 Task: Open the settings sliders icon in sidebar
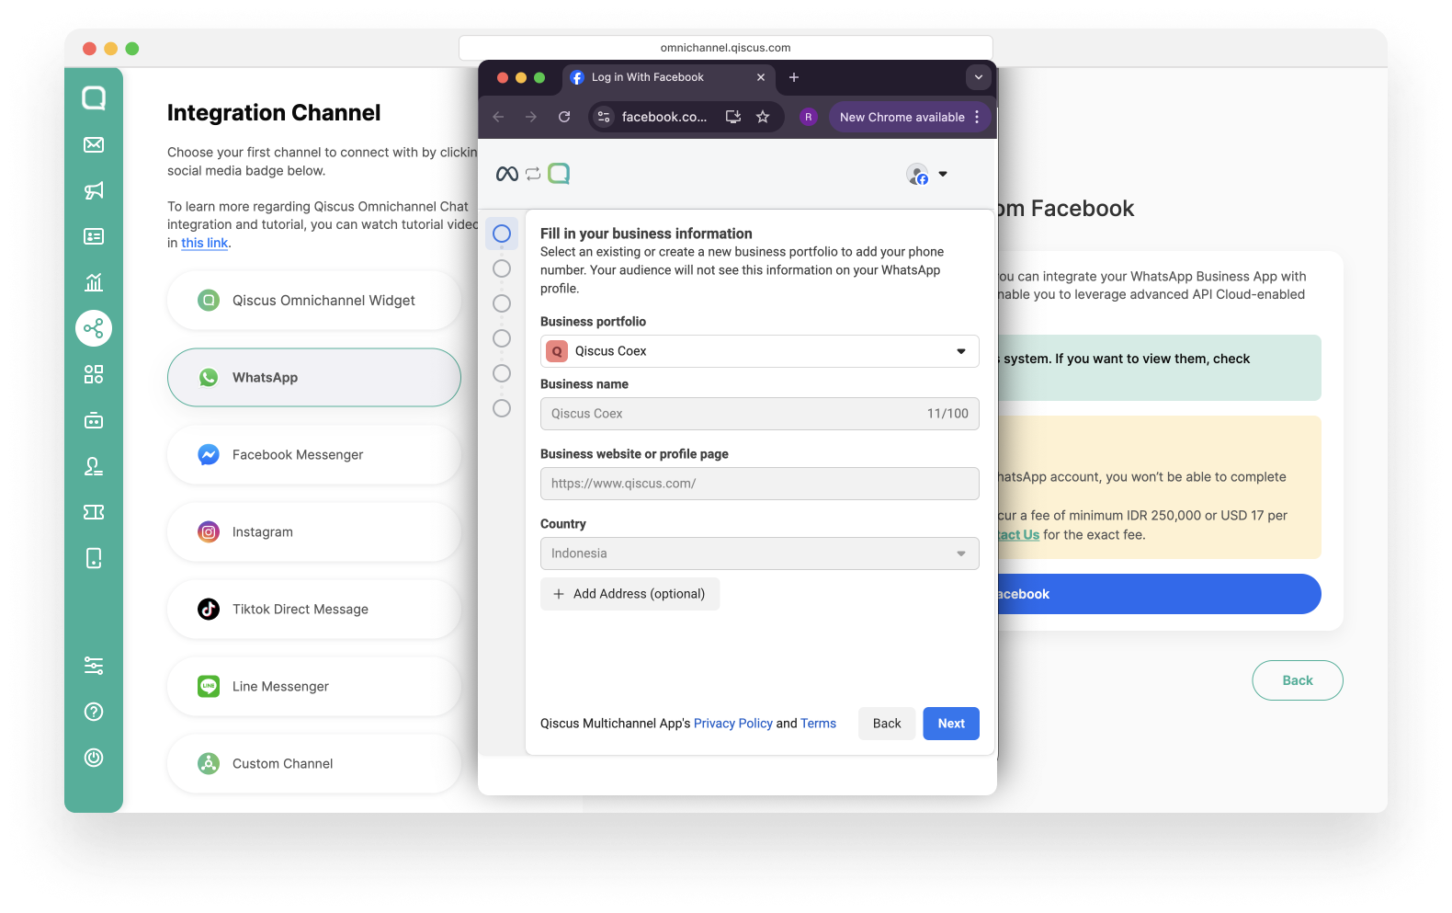click(94, 666)
